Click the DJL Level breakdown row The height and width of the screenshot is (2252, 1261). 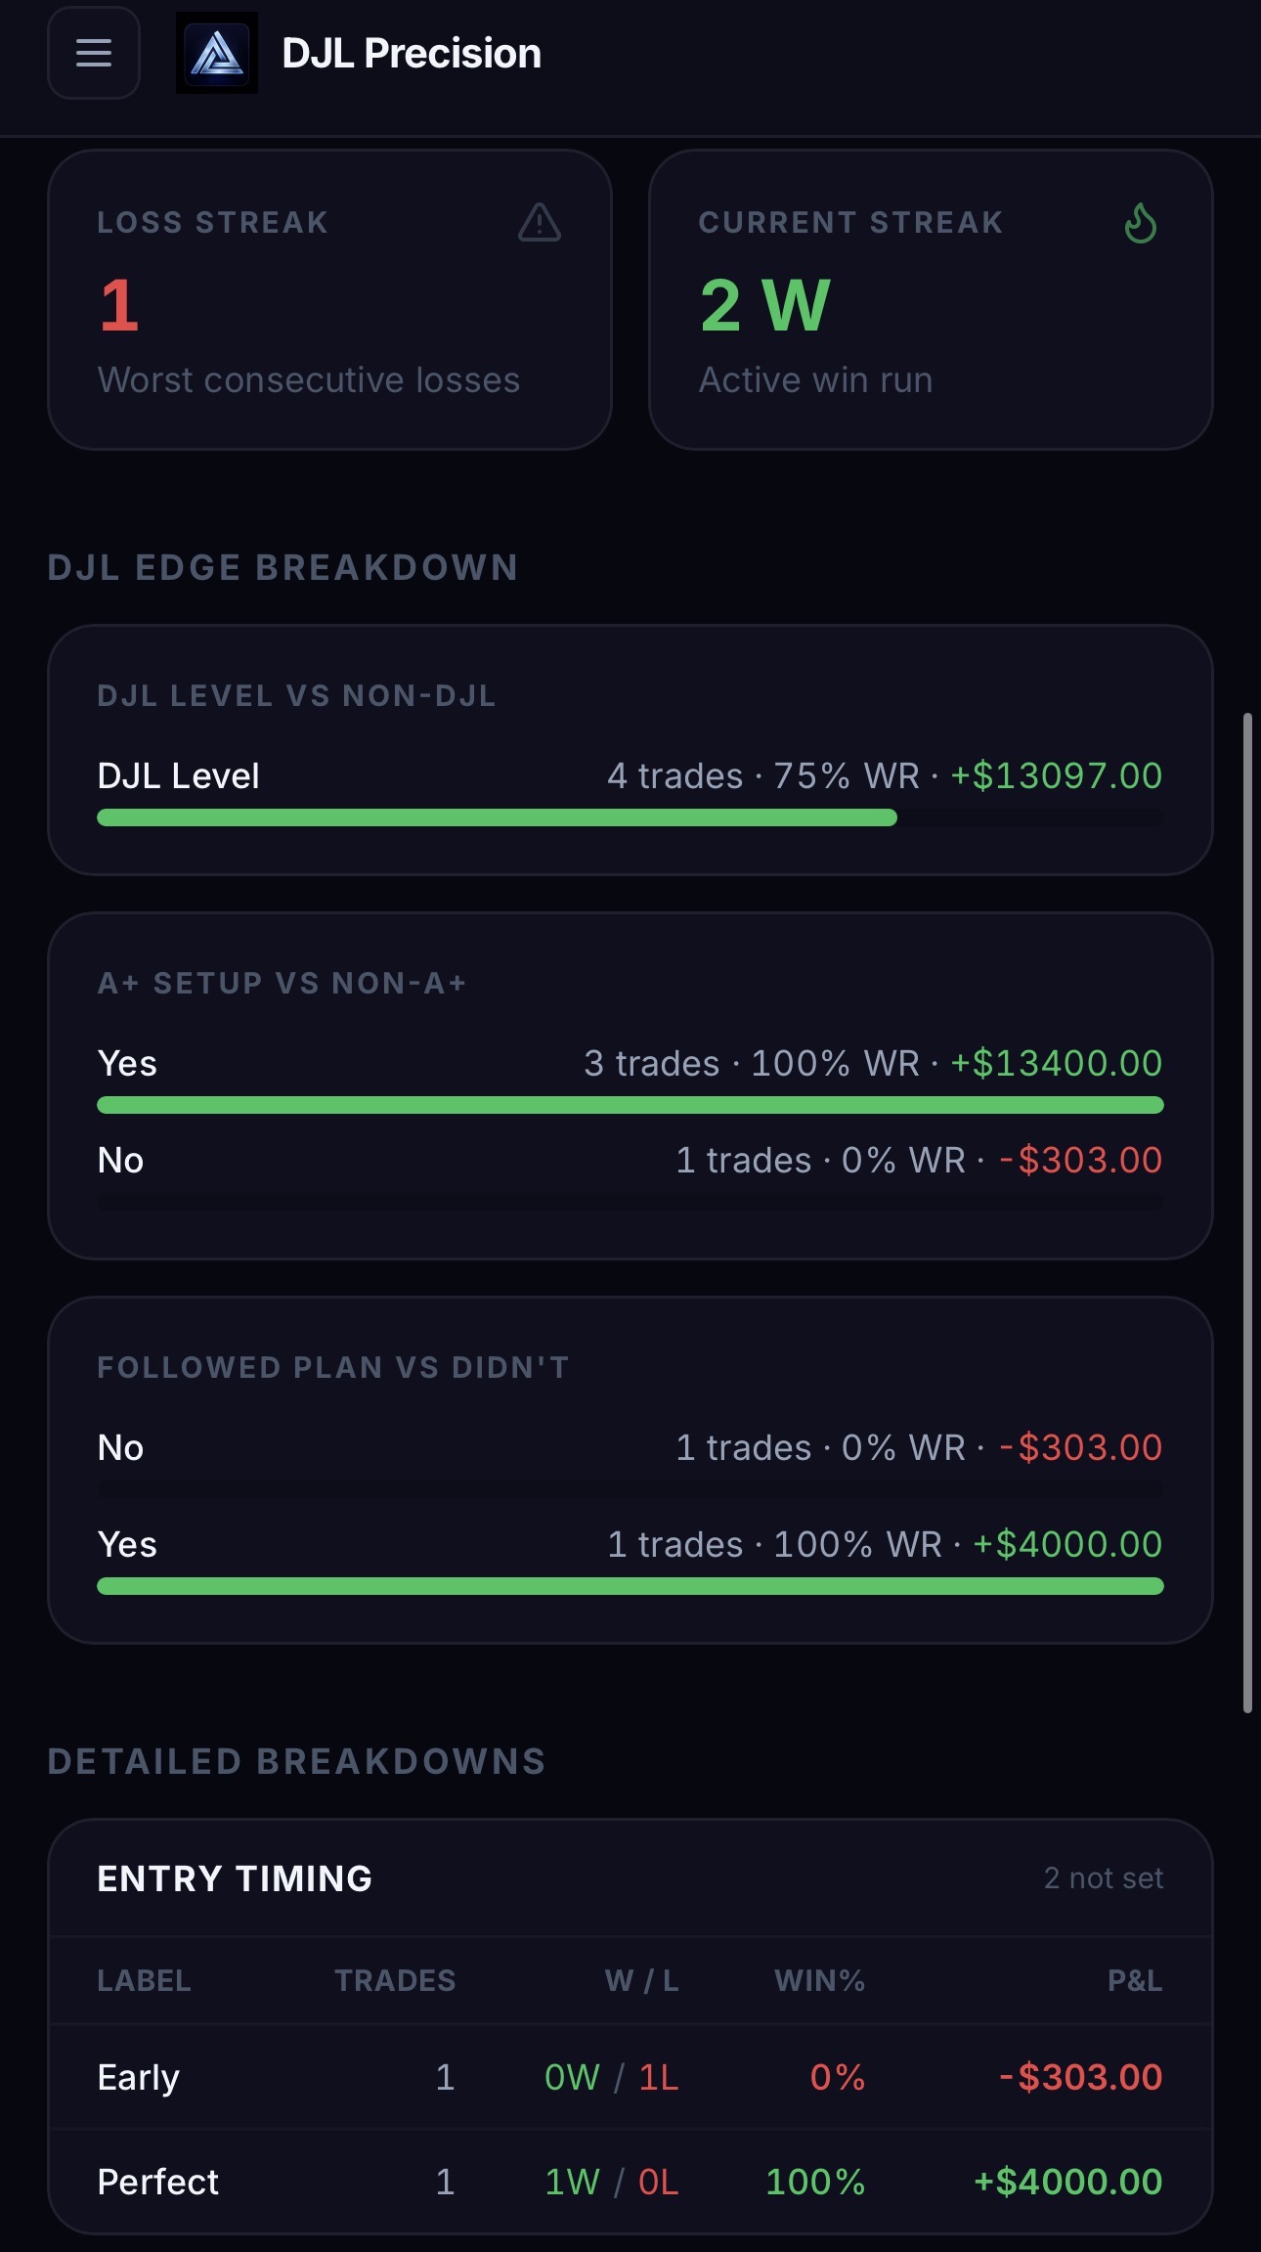630,775
